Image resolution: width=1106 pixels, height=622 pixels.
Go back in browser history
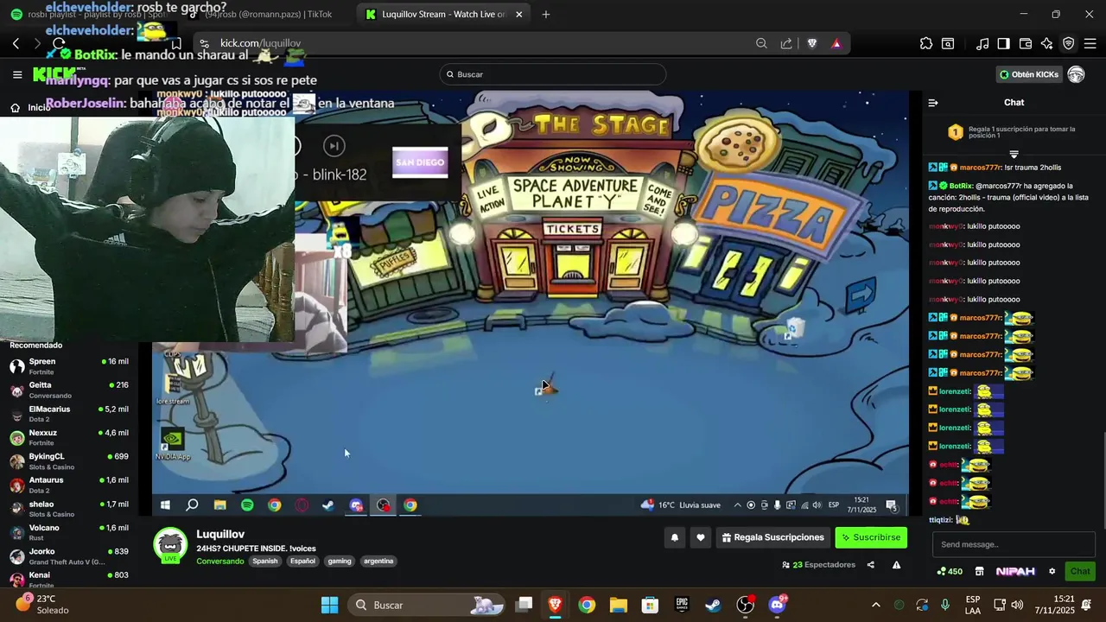click(16, 43)
